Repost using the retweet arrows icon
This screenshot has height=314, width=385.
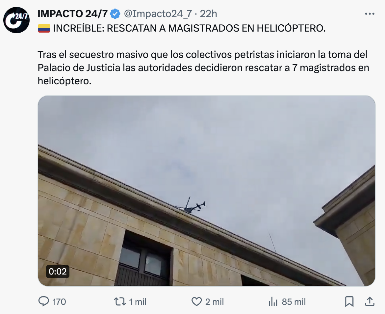[120, 301]
